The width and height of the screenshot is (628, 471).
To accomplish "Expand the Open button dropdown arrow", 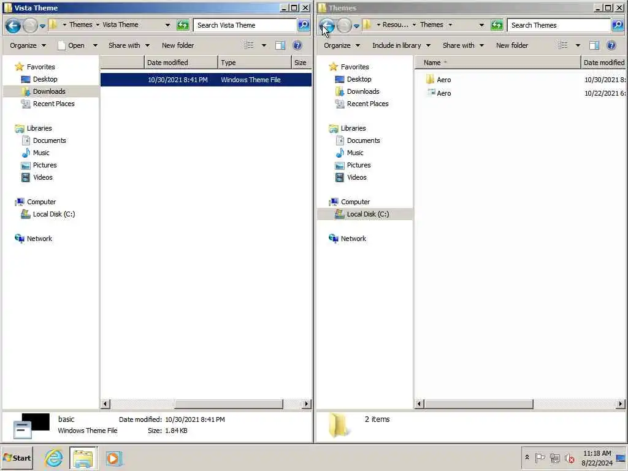I will 95,45.
